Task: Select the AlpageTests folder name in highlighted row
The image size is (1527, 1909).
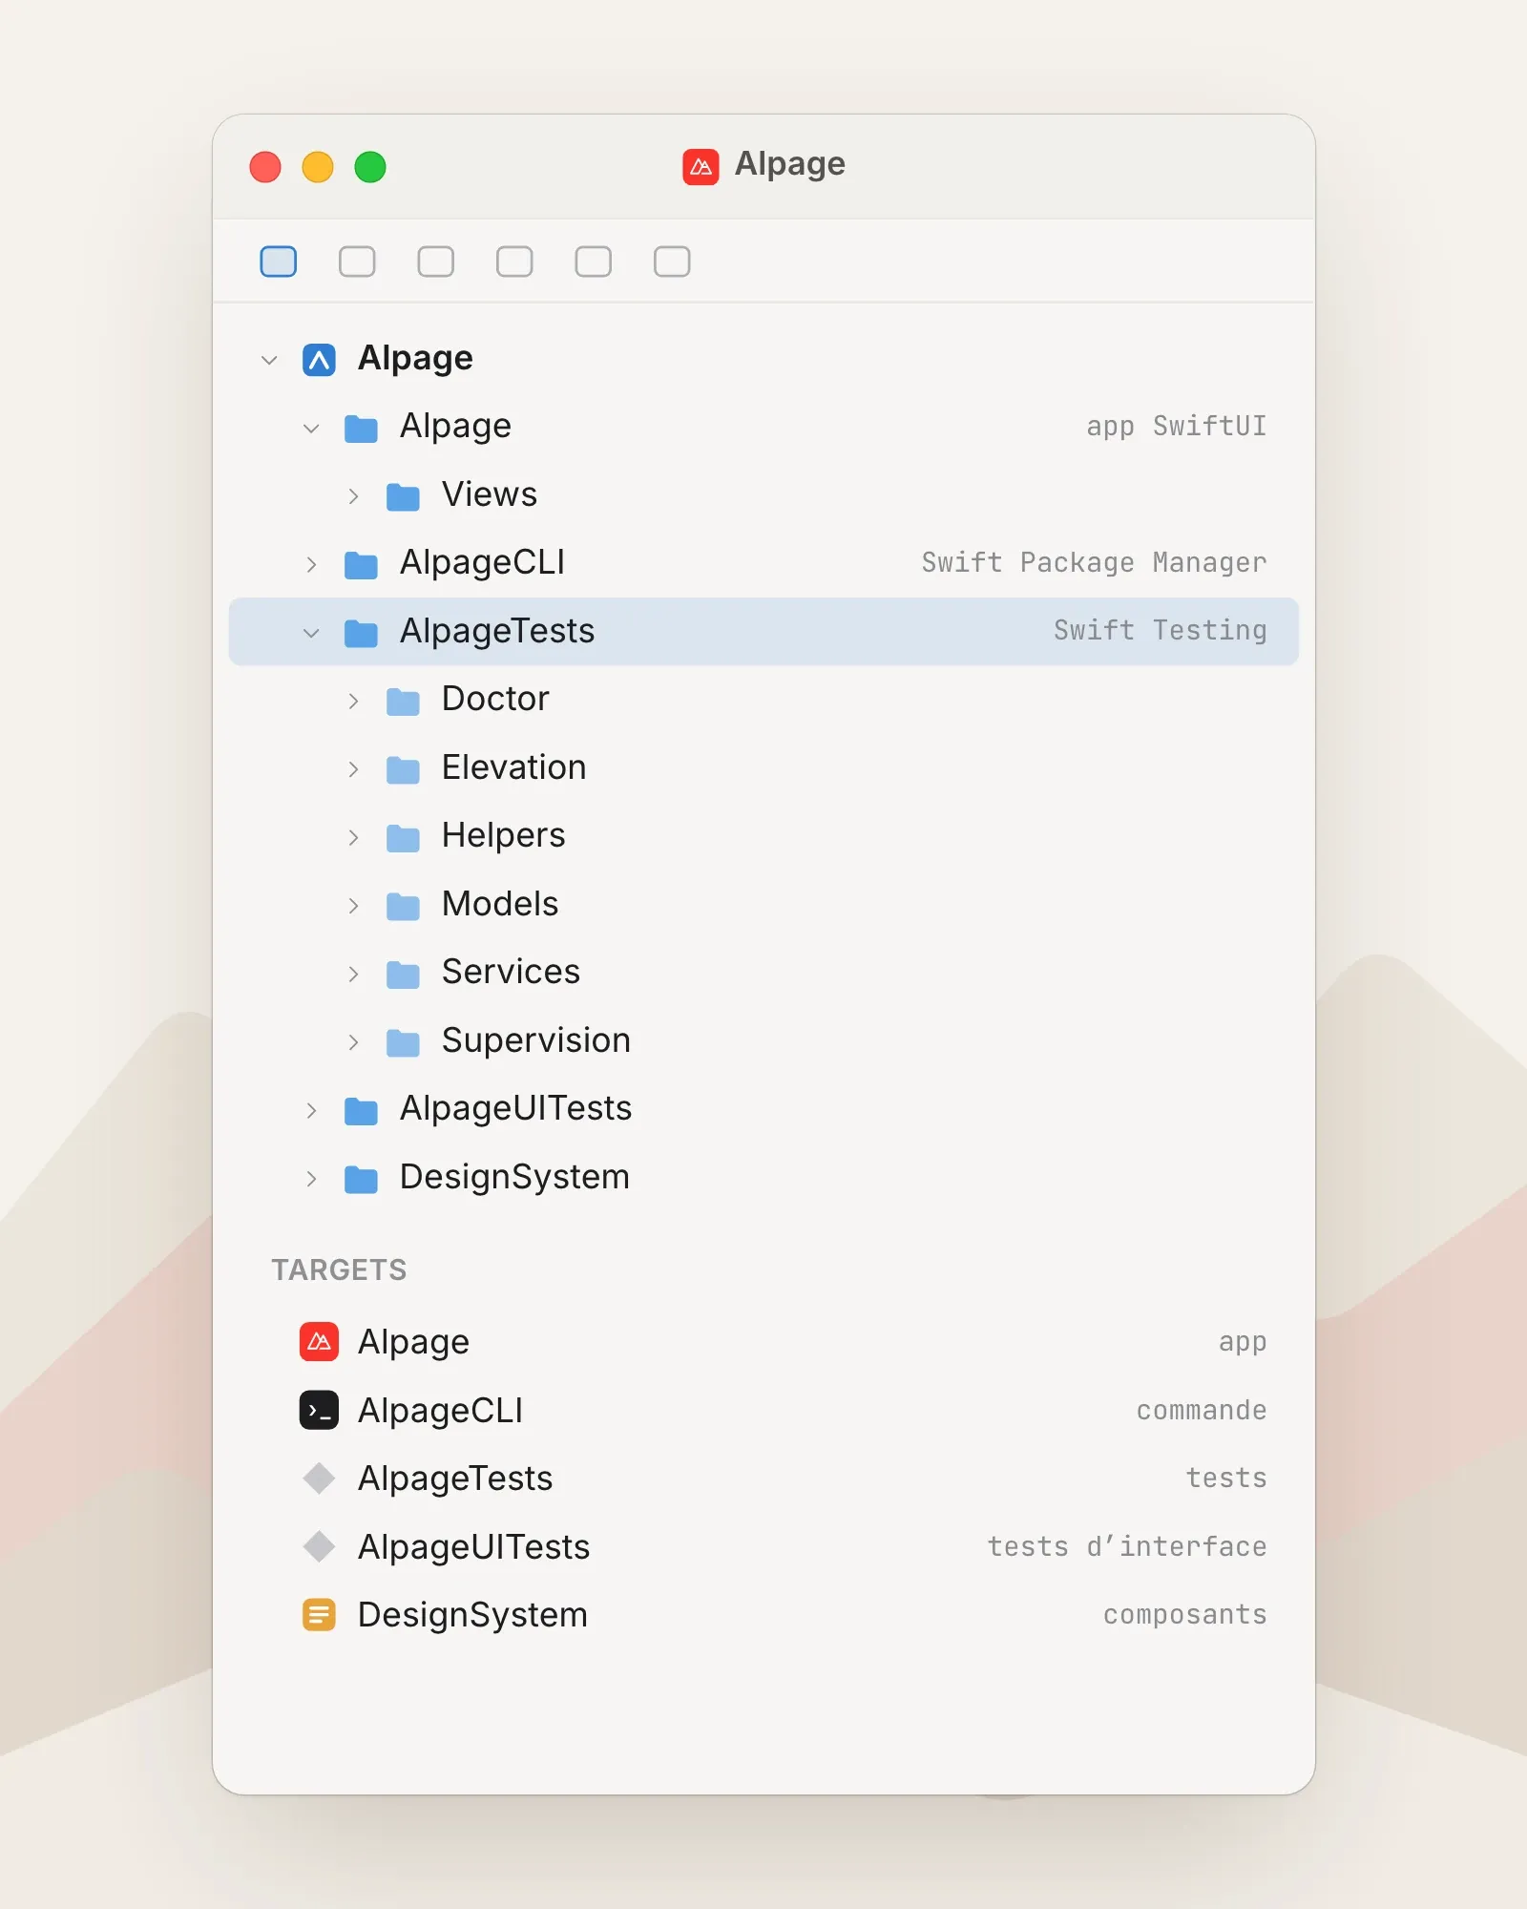Action: click(496, 631)
